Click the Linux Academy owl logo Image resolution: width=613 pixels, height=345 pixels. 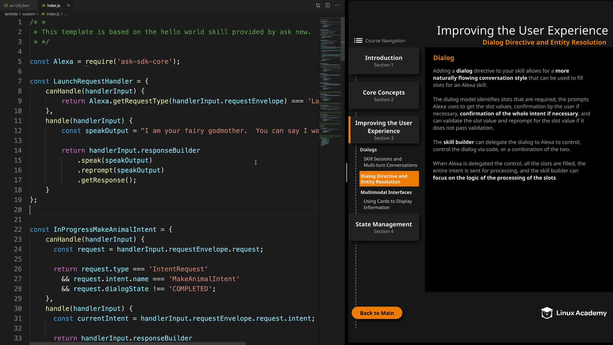(x=547, y=313)
